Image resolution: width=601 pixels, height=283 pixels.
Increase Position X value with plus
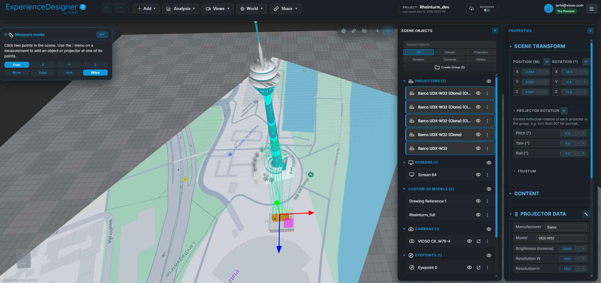tap(546, 72)
